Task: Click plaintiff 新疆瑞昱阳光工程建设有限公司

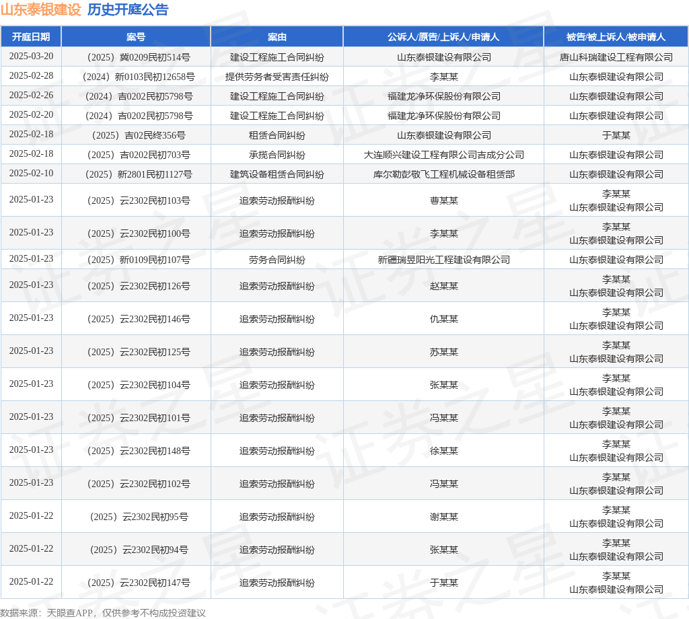Action: tap(444, 260)
